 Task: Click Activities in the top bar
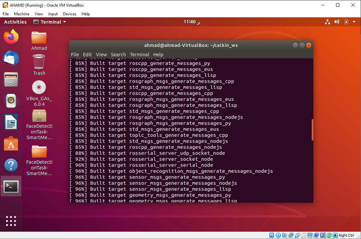[15, 22]
